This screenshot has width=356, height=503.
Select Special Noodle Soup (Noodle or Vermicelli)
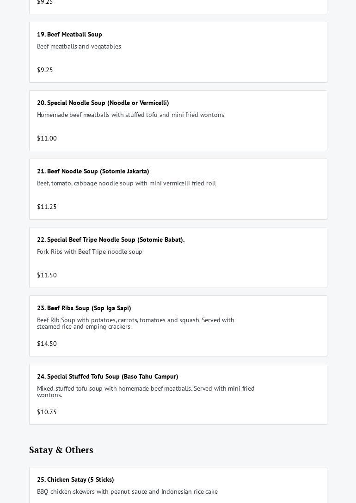(x=103, y=103)
